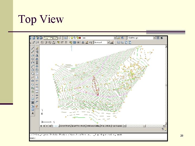Click the horizontal scrollbar right arrow
Viewport: 195px width, 146px height.
[164, 126]
